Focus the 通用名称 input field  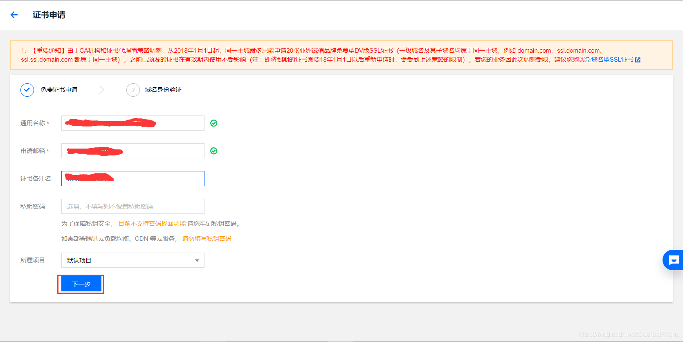coord(133,123)
